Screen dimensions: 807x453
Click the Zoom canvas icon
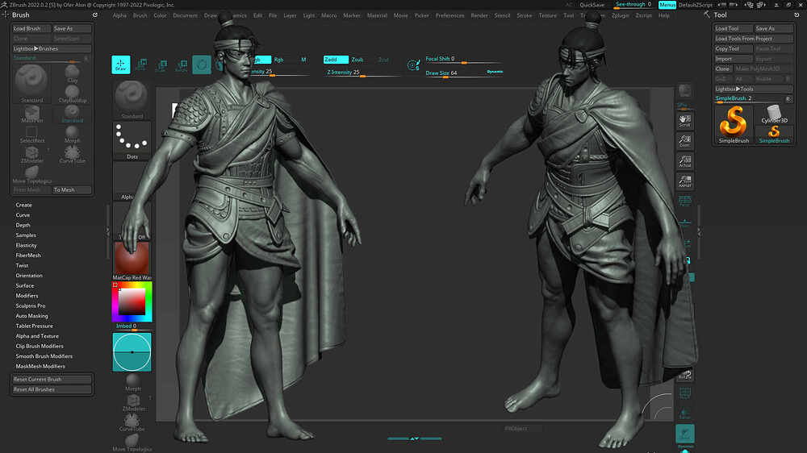(x=684, y=141)
